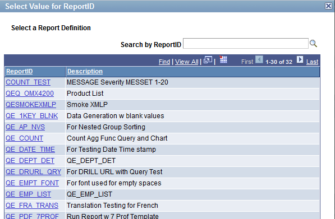Click 'Count Agg Func Query and Chart' text
The width and height of the screenshot is (335, 219).
tap(117, 138)
